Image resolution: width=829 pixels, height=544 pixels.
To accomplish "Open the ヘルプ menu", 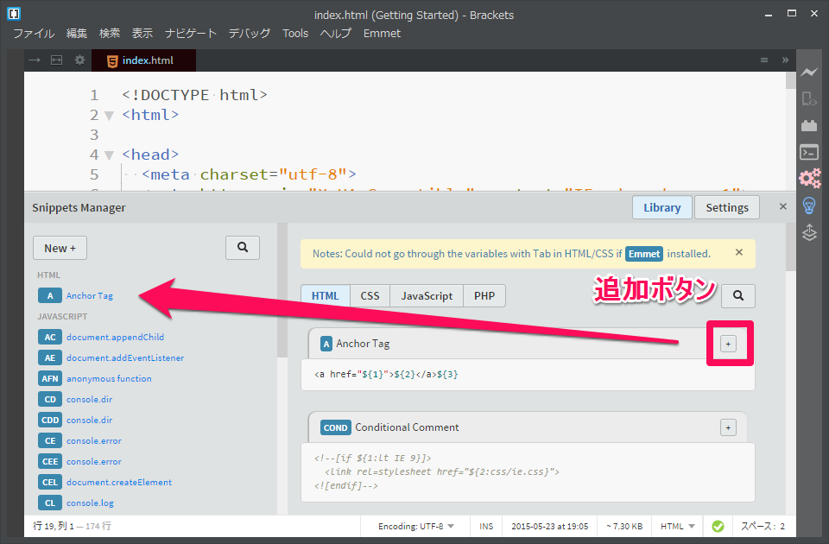I will (336, 34).
